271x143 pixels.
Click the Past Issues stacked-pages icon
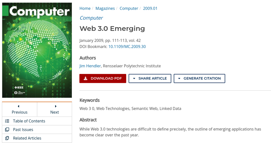[x=7, y=129]
